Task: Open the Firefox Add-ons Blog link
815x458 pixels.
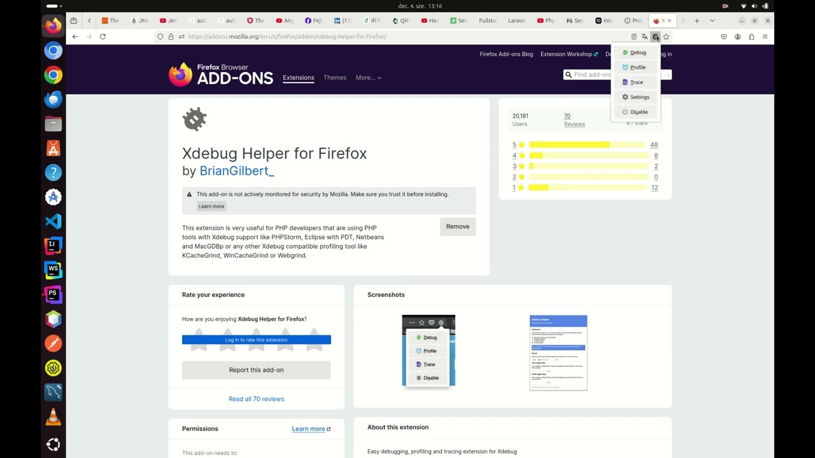Action: click(x=506, y=54)
